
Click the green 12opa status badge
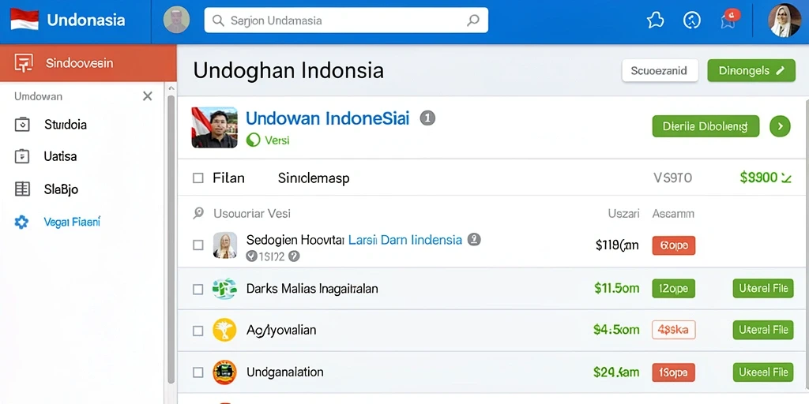[x=673, y=289]
